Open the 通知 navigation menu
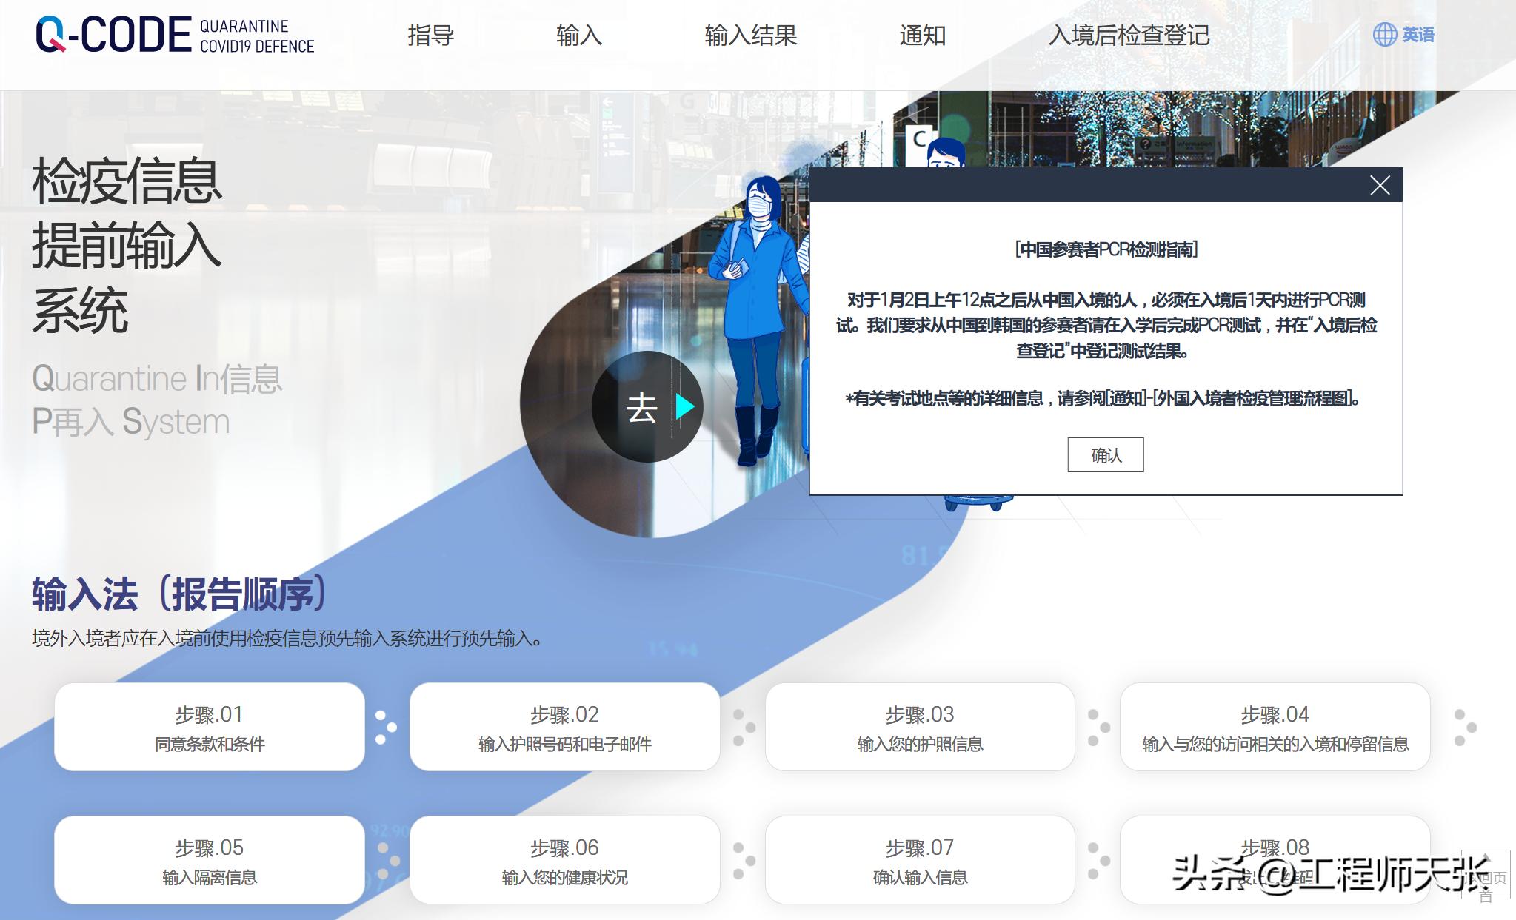Image resolution: width=1516 pixels, height=920 pixels. coord(921,35)
